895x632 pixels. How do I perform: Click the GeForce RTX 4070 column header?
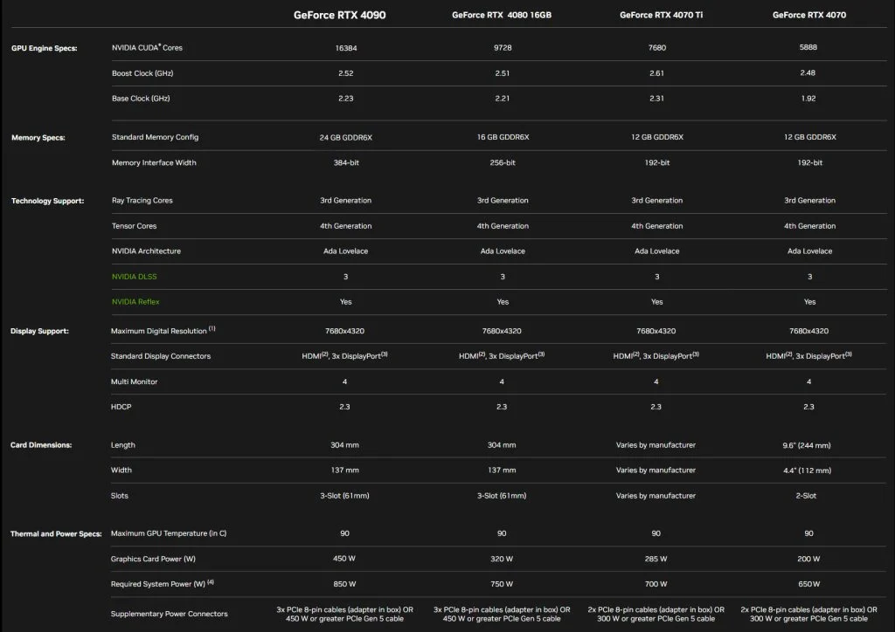pos(808,15)
